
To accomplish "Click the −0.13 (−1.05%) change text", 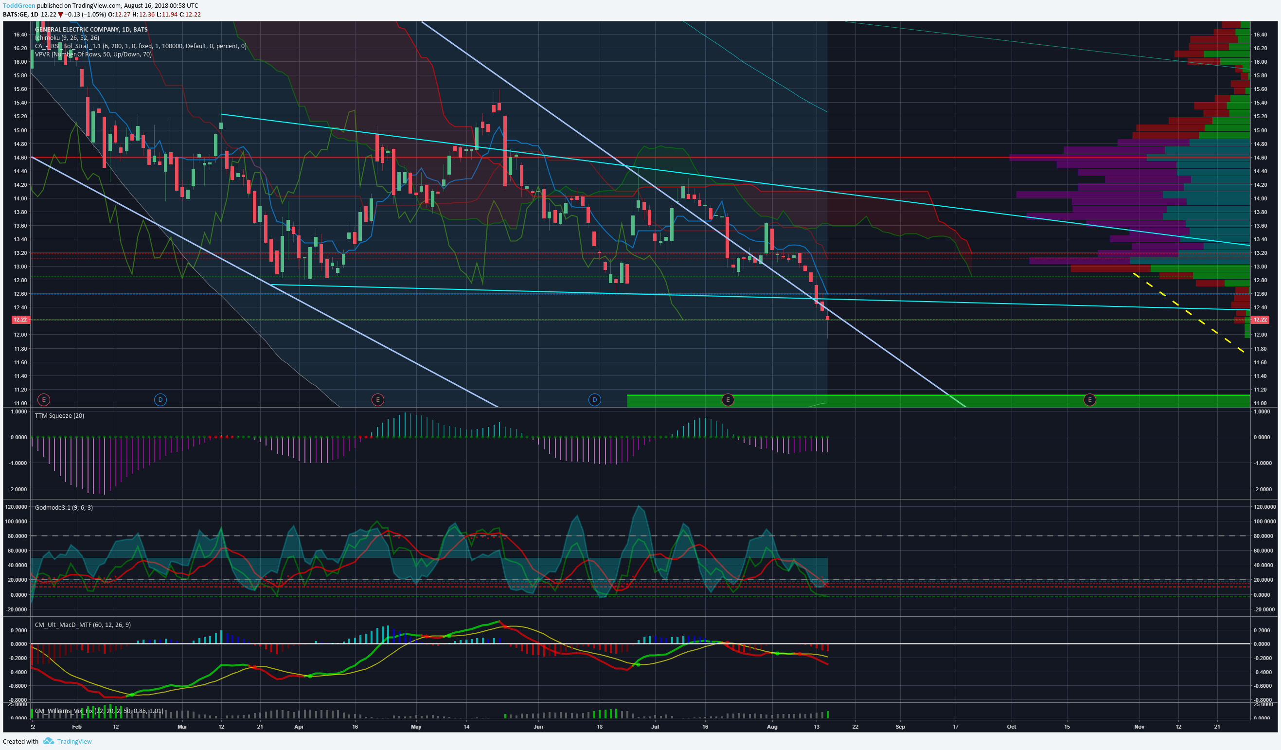I will click(x=86, y=14).
